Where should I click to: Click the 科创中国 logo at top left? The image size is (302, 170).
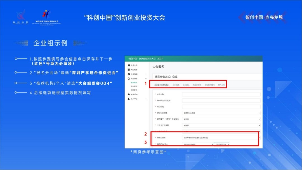coord(20,17)
